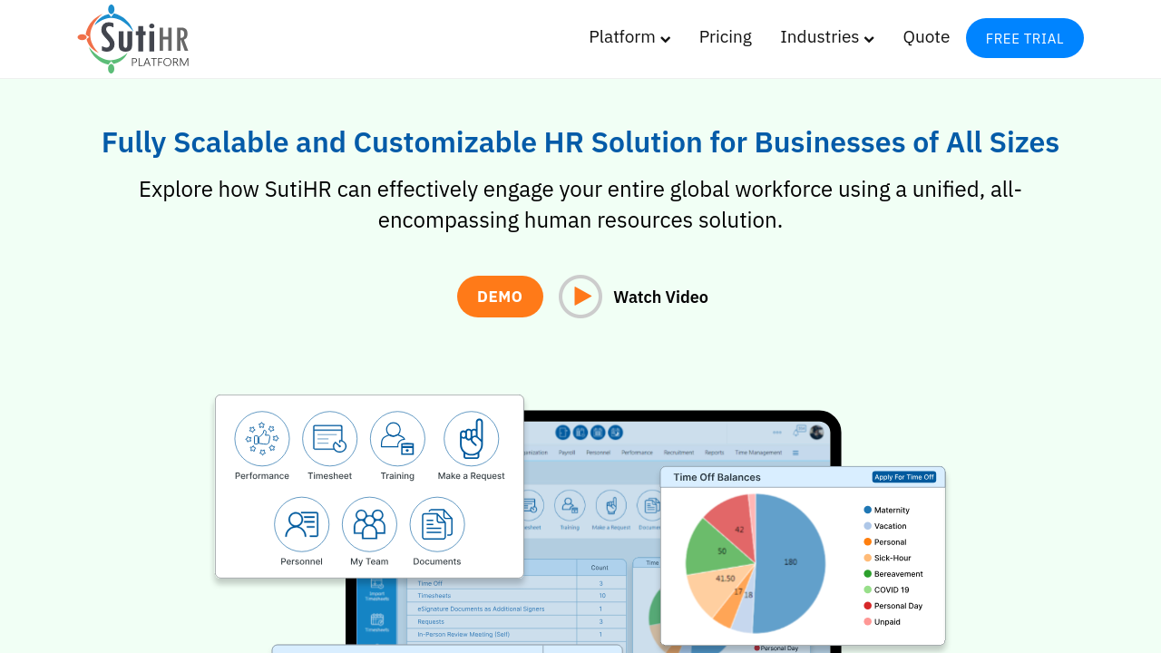Viewport: 1161px width, 653px height.
Task: Click the "Count" column header
Action: click(x=600, y=568)
